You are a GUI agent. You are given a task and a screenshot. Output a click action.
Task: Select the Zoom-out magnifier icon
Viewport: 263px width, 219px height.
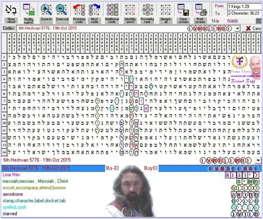[61, 10]
